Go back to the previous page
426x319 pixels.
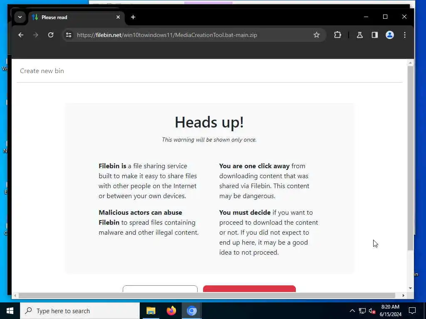click(21, 35)
